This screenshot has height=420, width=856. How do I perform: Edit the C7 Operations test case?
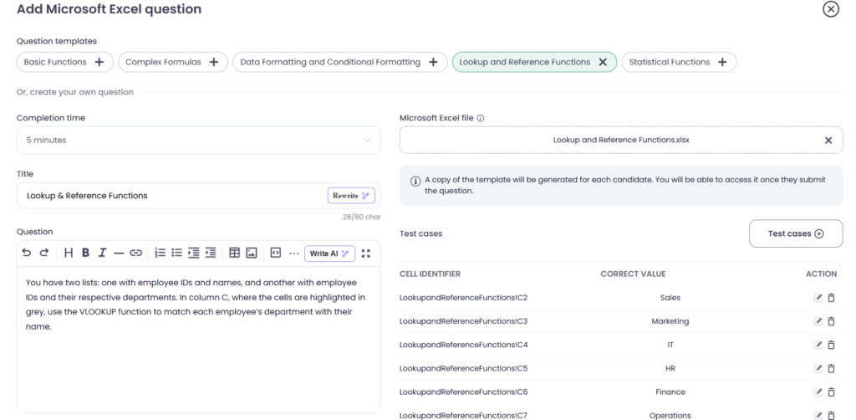click(818, 415)
